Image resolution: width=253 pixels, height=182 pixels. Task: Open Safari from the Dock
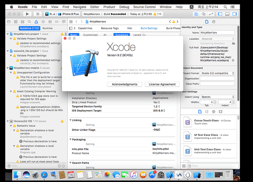pyautogui.click(x=44, y=175)
